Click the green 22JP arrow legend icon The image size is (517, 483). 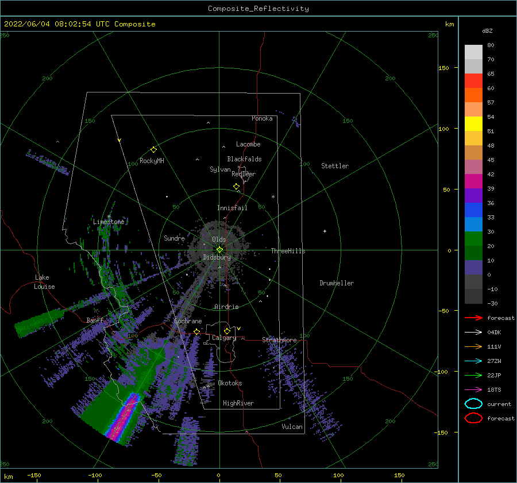pos(473,375)
